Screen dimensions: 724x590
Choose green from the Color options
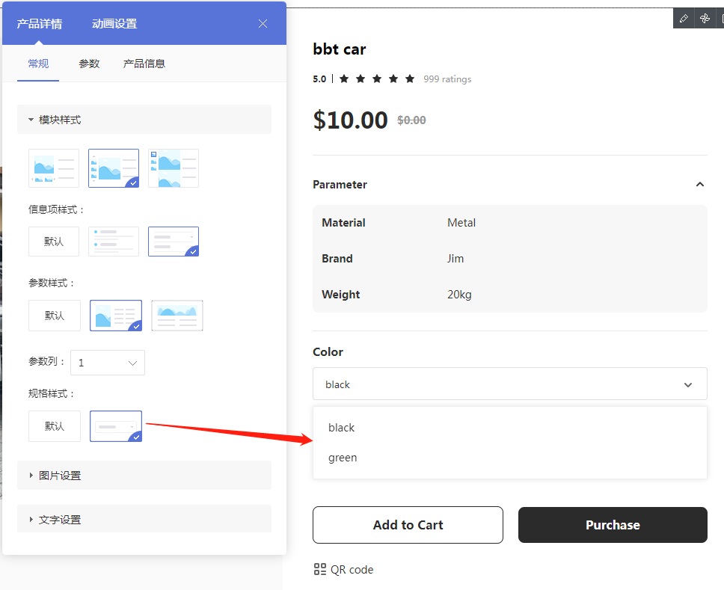(343, 458)
